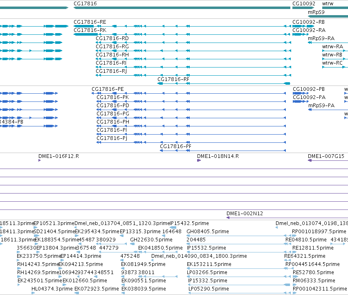The height and width of the screenshot is (295, 348).
Task: Click the CG17816-RF transcript label
Action: (x=173, y=79)
